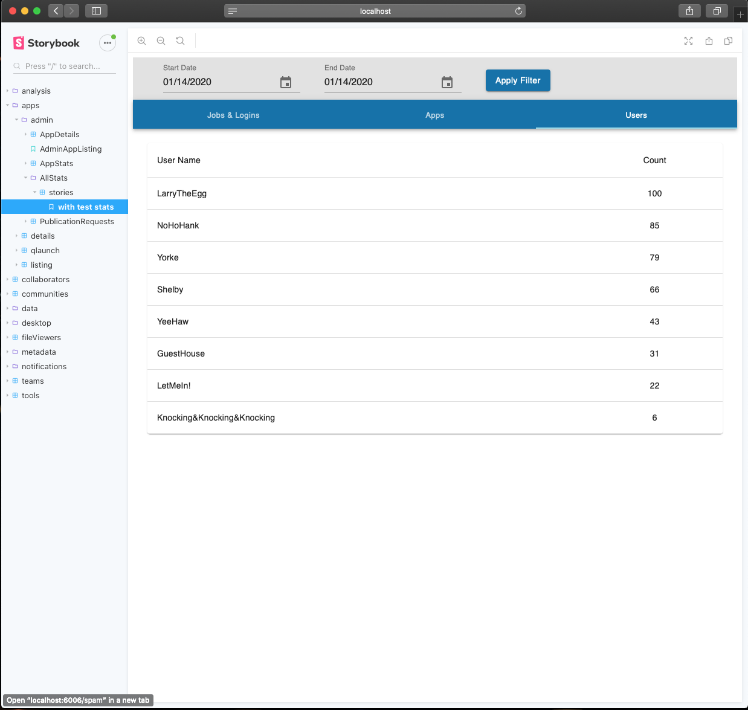Screen dimensions: 748x710
Task: Open canvas in a new browser tab
Action: pyautogui.click(x=708, y=40)
